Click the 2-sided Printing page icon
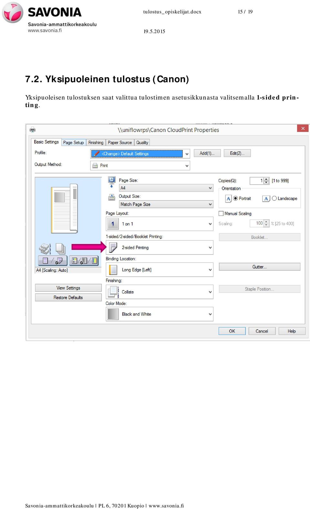 tap(113, 248)
